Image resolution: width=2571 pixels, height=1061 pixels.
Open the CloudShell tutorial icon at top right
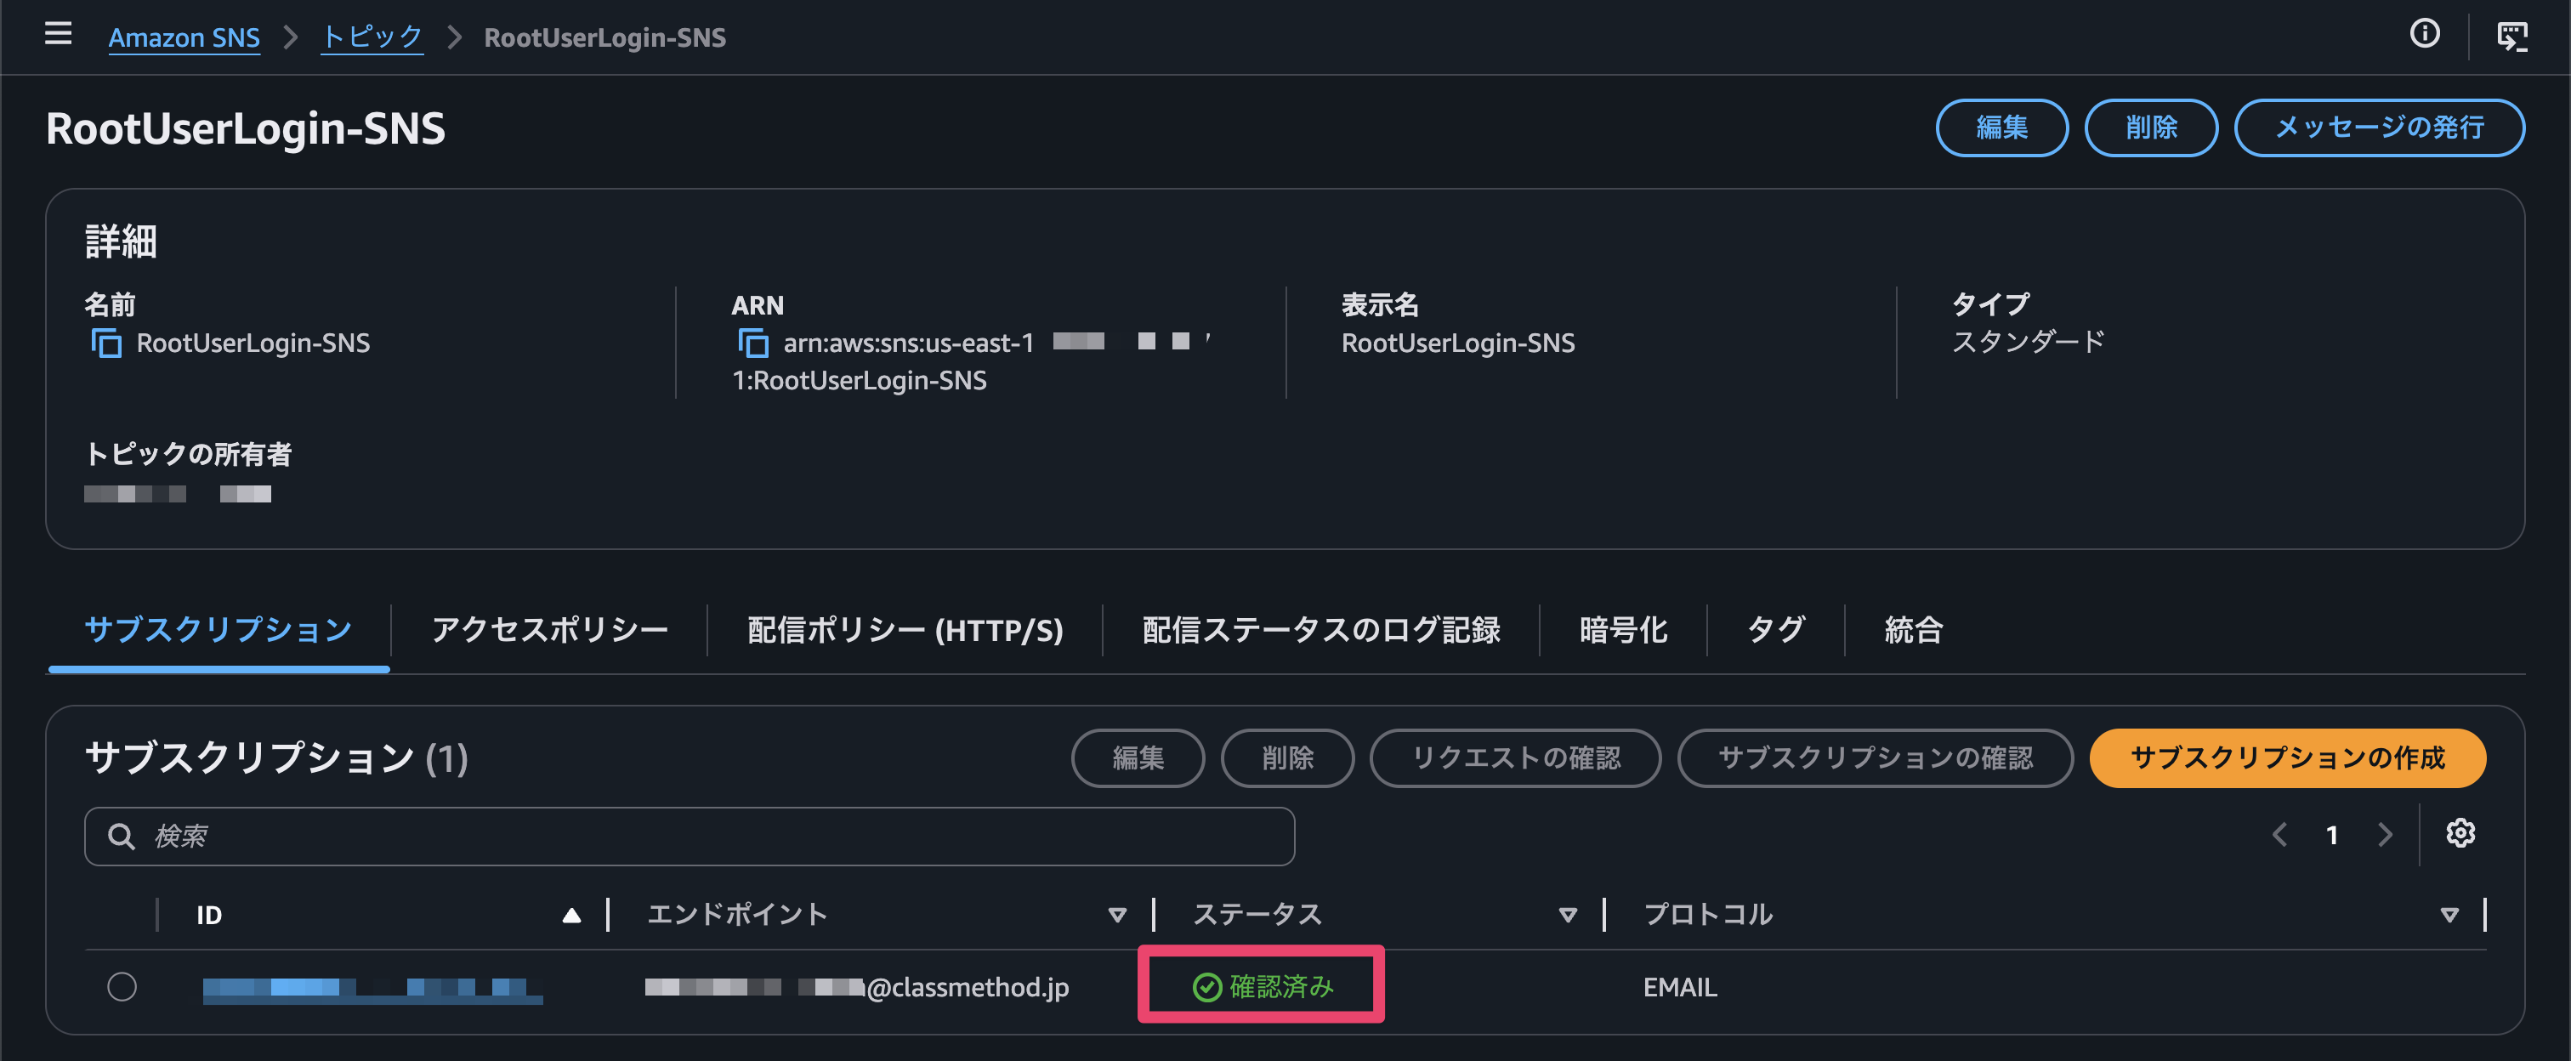(2511, 37)
